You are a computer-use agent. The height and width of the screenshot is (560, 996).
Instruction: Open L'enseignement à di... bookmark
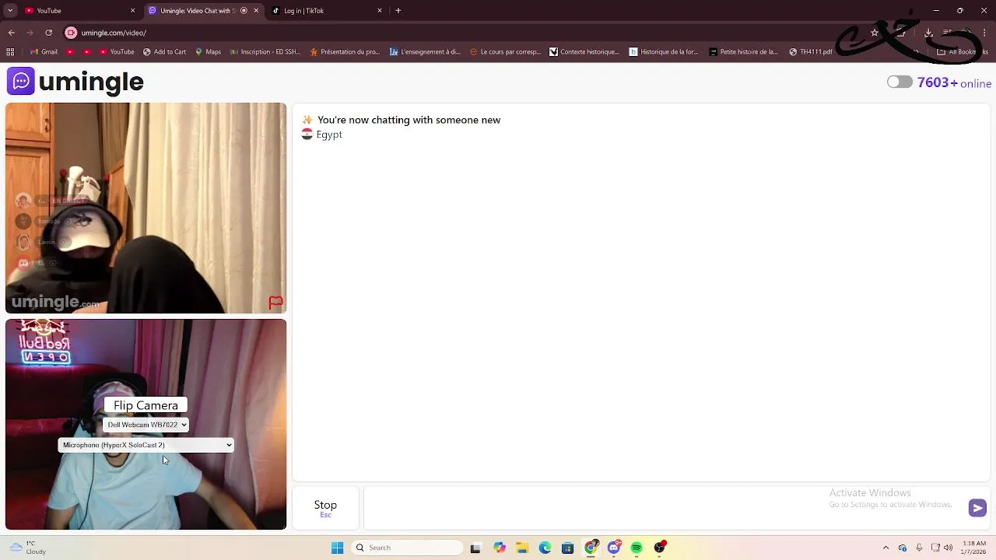tap(426, 52)
